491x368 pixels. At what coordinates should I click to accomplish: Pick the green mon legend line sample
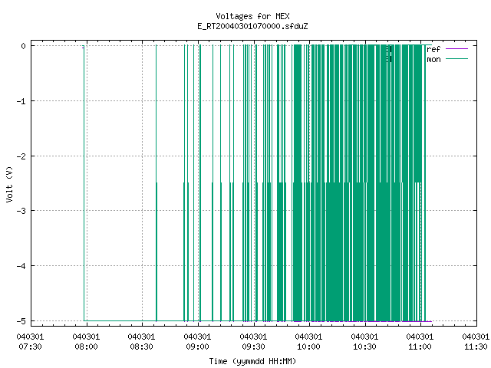456,59
